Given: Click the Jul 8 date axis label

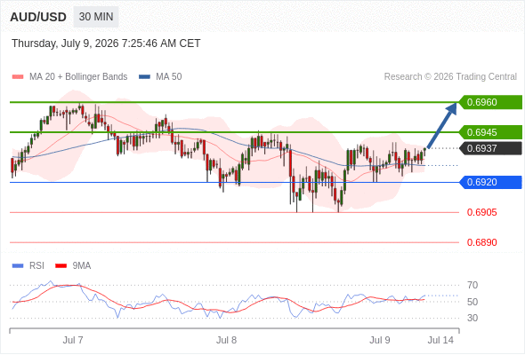Looking at the screenshot, I should (226, 340).
